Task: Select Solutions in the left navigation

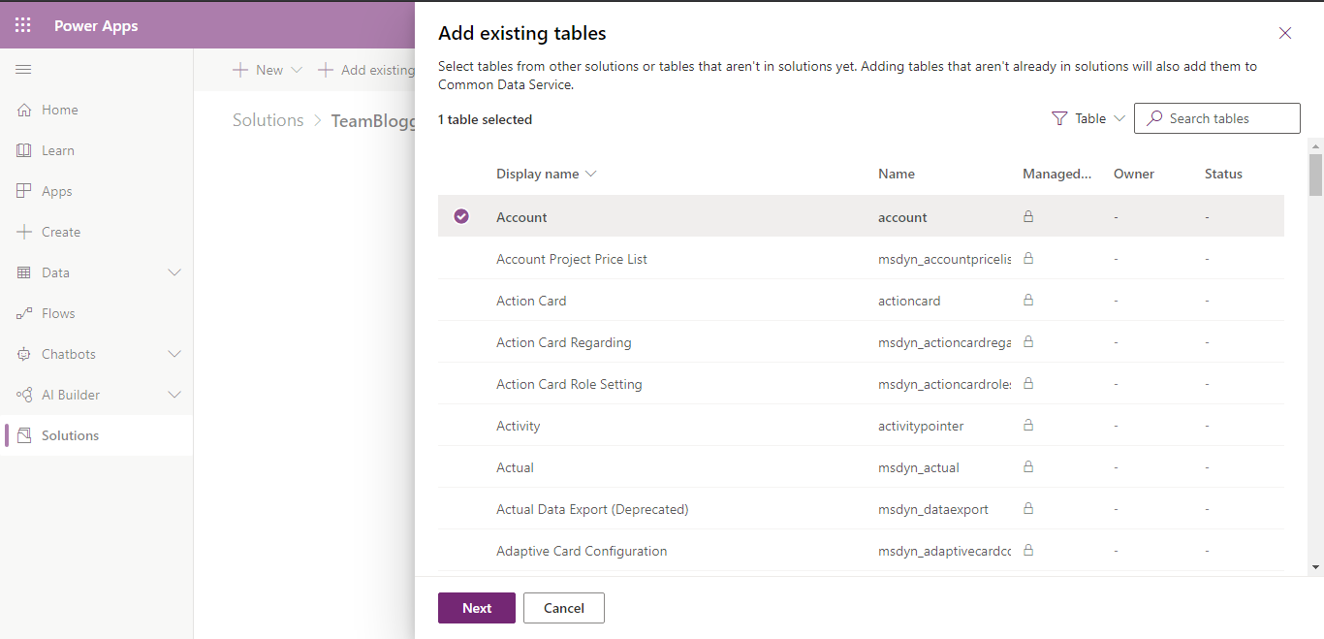Action: pyautogui.click(x=70, y=434)
